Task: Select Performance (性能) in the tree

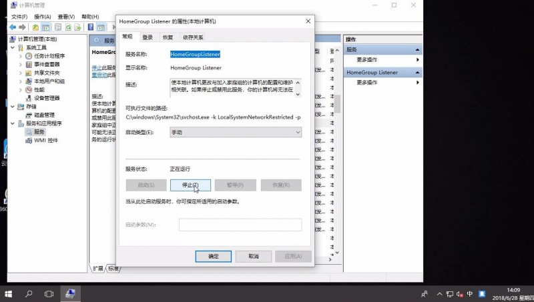Action: click(x=39, y=90)
